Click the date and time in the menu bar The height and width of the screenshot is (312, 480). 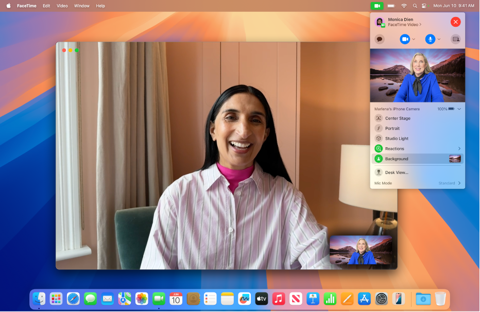(454, 6)
